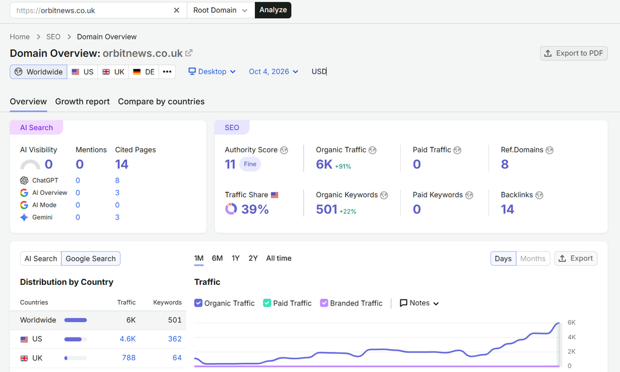Click the Ref.Domains info icon
The height and width of the screenshot is (372, 620).
click(x=550, y=150)
